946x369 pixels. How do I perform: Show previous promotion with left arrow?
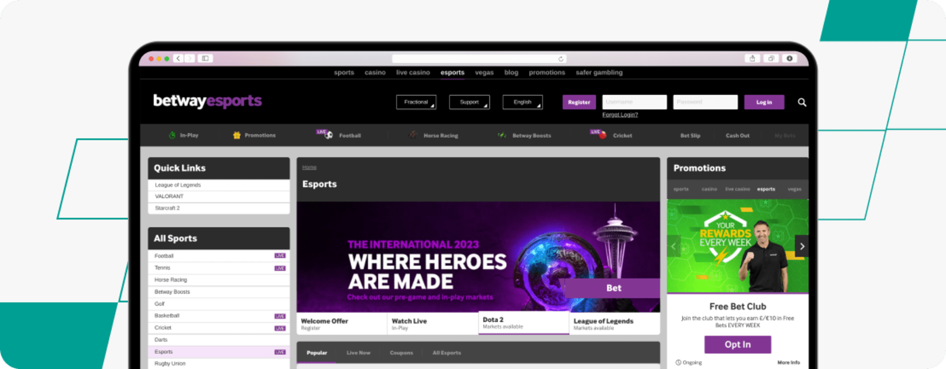tap(673, 246)
